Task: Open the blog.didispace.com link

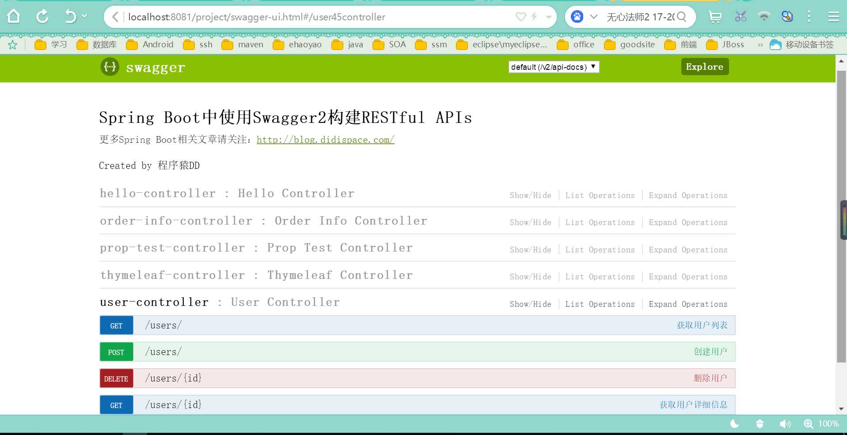Action: (325, 140)
